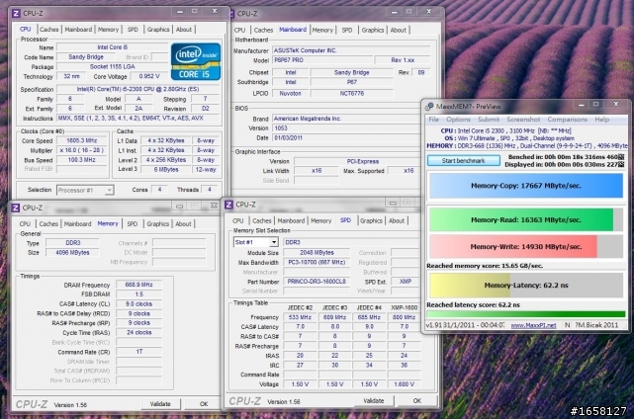This screenshot has width=634, height=419.
Task: Click OK in Memory window
Action: coord(204,403)
